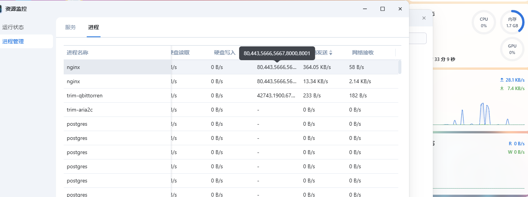Minimize the 资源监控 window
528x197 pixels.
coord(365,8)
